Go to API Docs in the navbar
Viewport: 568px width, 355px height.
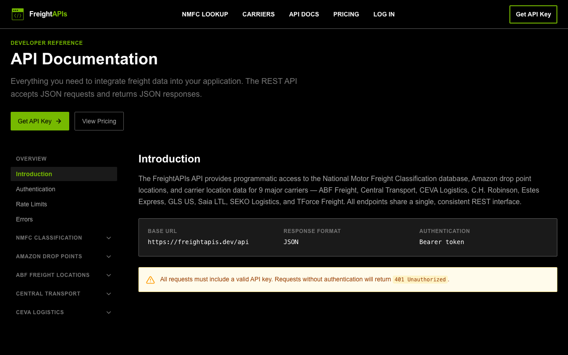[x=304, y=14]
